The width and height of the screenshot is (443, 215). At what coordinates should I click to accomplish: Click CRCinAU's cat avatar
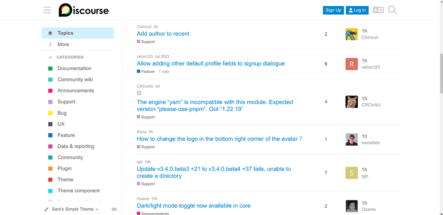point(351,102)
